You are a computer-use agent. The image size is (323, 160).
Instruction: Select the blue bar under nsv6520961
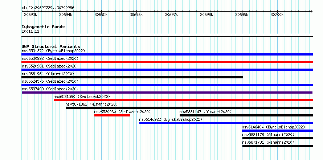point(167,70)
